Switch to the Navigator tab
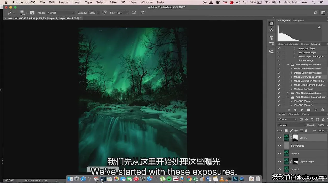Screen dimensions: 328x183 point(299,20)
